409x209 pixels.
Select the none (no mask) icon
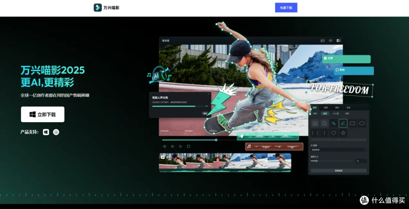coord(324,123)
